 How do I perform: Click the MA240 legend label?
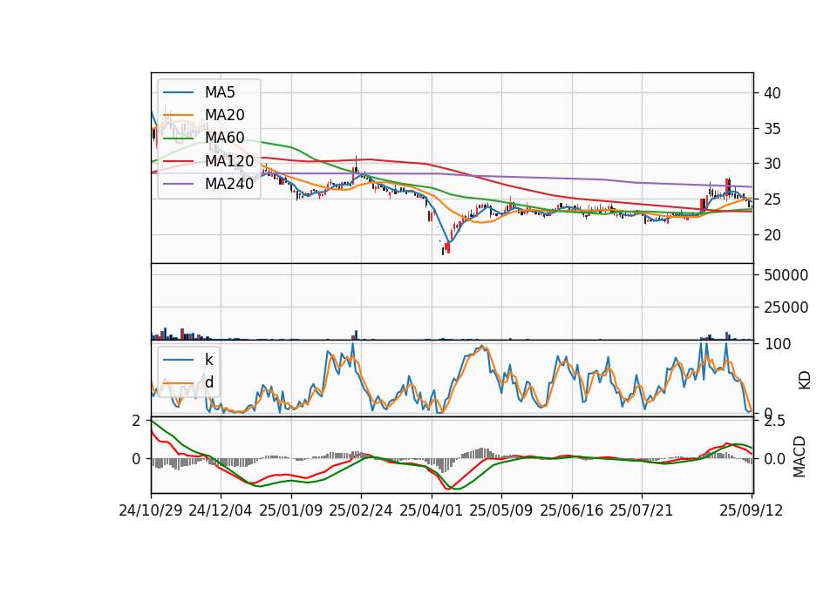[229, 184]
